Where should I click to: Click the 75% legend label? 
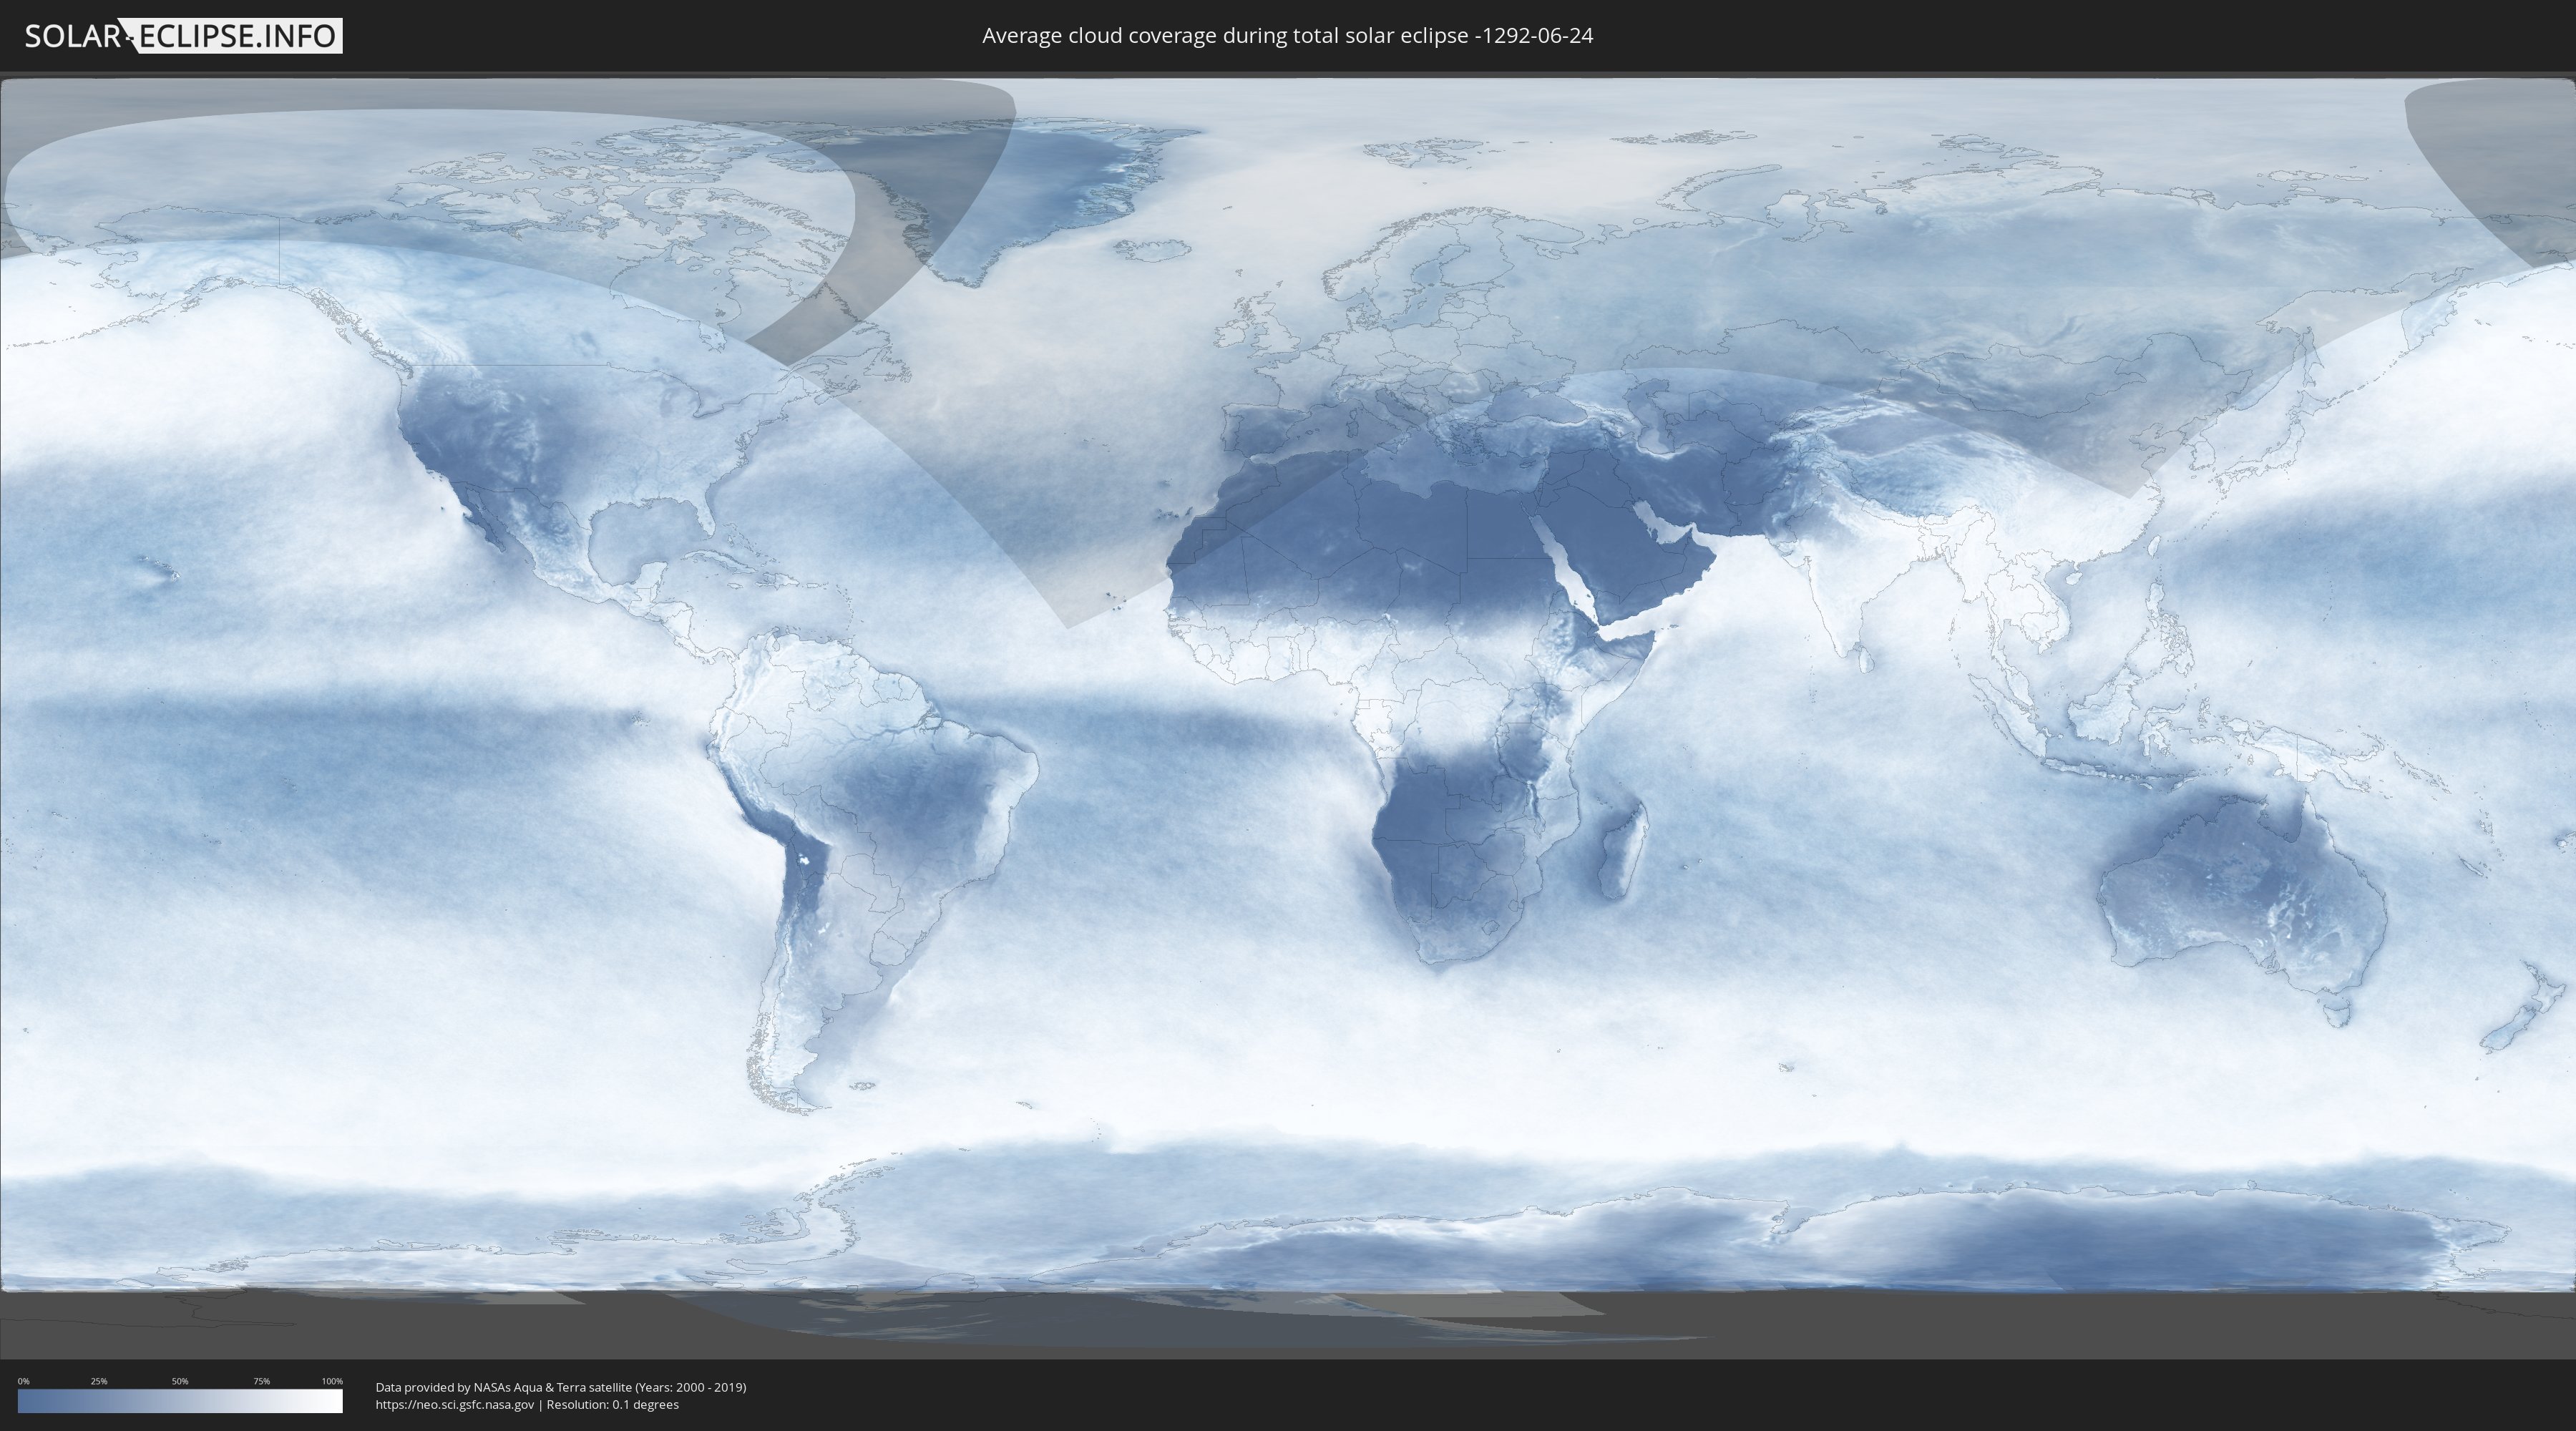click(x=261, y=1381)
